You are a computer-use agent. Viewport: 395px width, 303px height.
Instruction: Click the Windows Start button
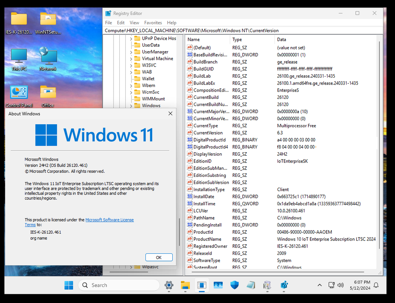point(69,285)
